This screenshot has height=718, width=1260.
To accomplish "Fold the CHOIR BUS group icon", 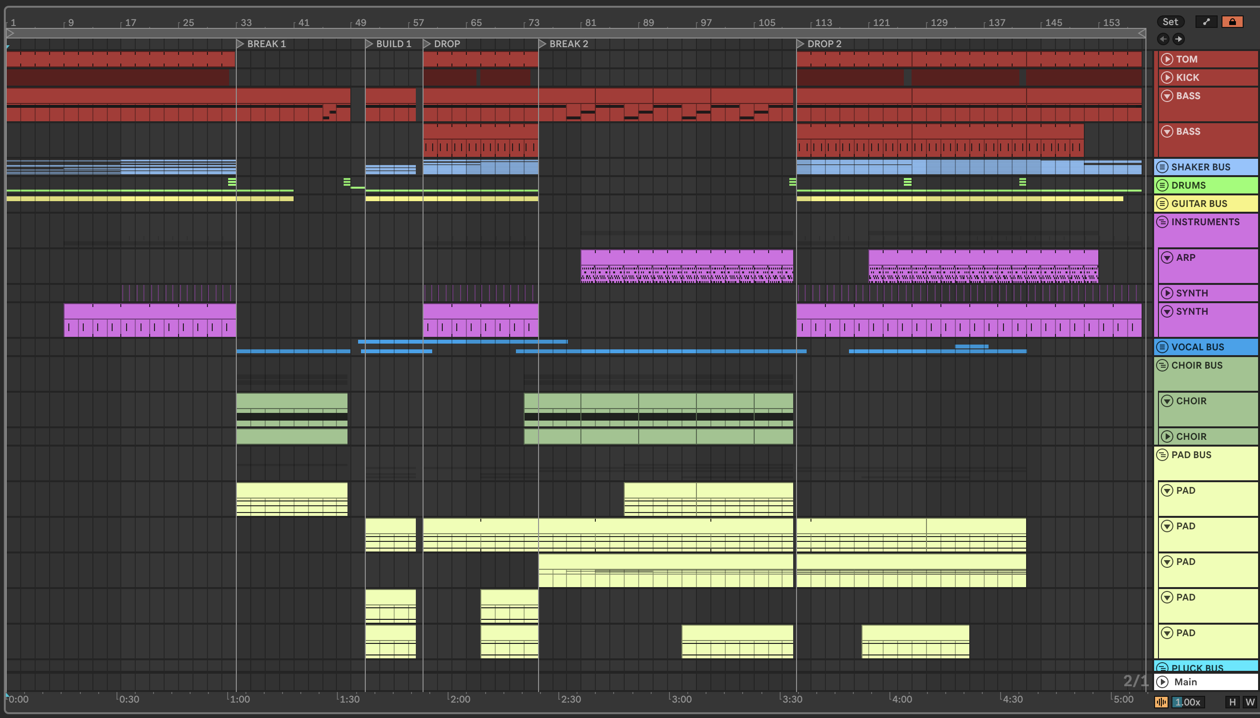I will click(1162, 365).
